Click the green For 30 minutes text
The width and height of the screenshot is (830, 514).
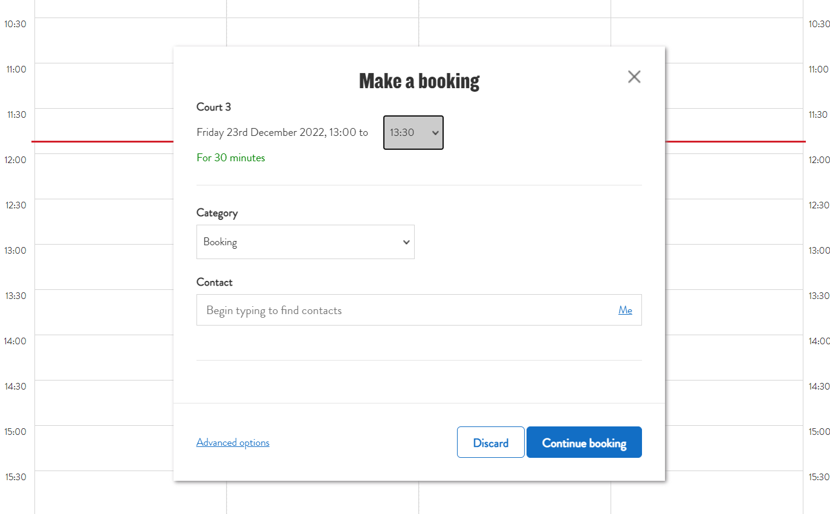pyautogui.click(x=231, y=158)
